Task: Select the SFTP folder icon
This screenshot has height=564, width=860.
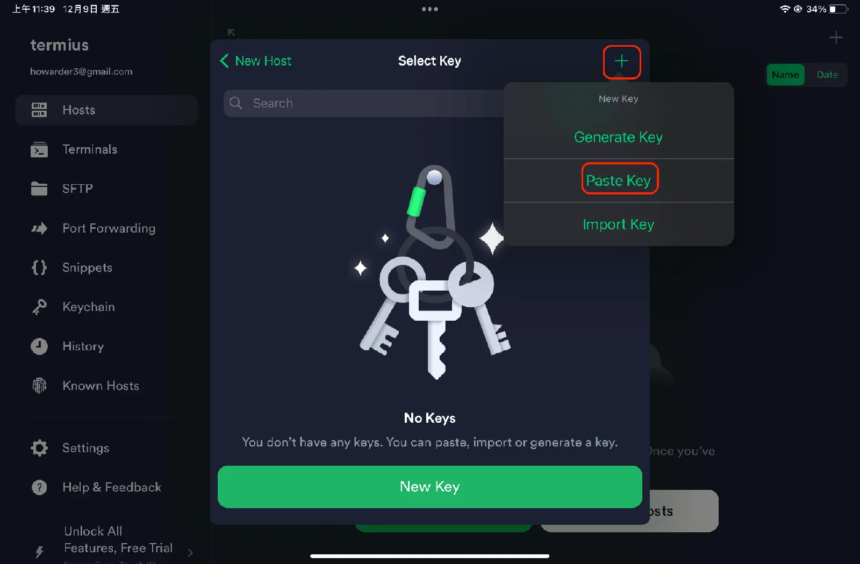Action: coord(39,189)
